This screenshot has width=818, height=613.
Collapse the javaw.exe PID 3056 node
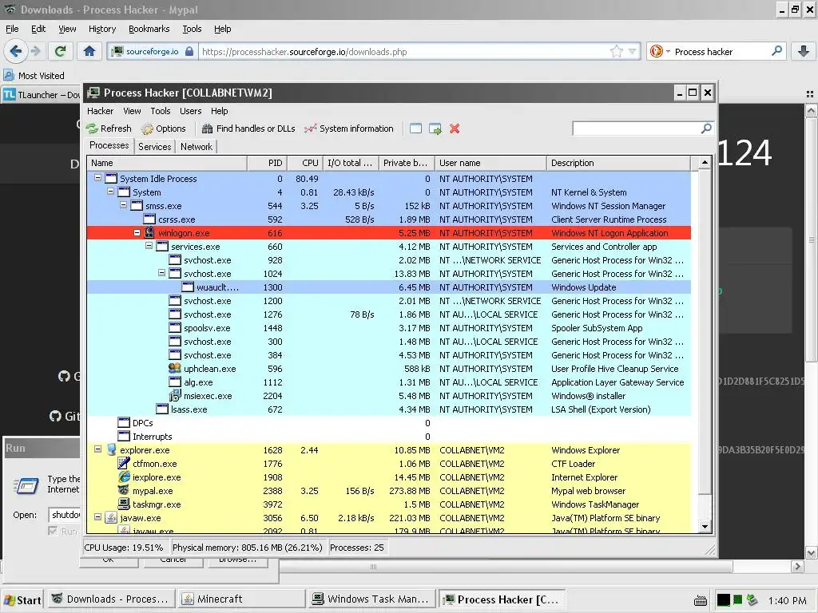coord(97,517)
